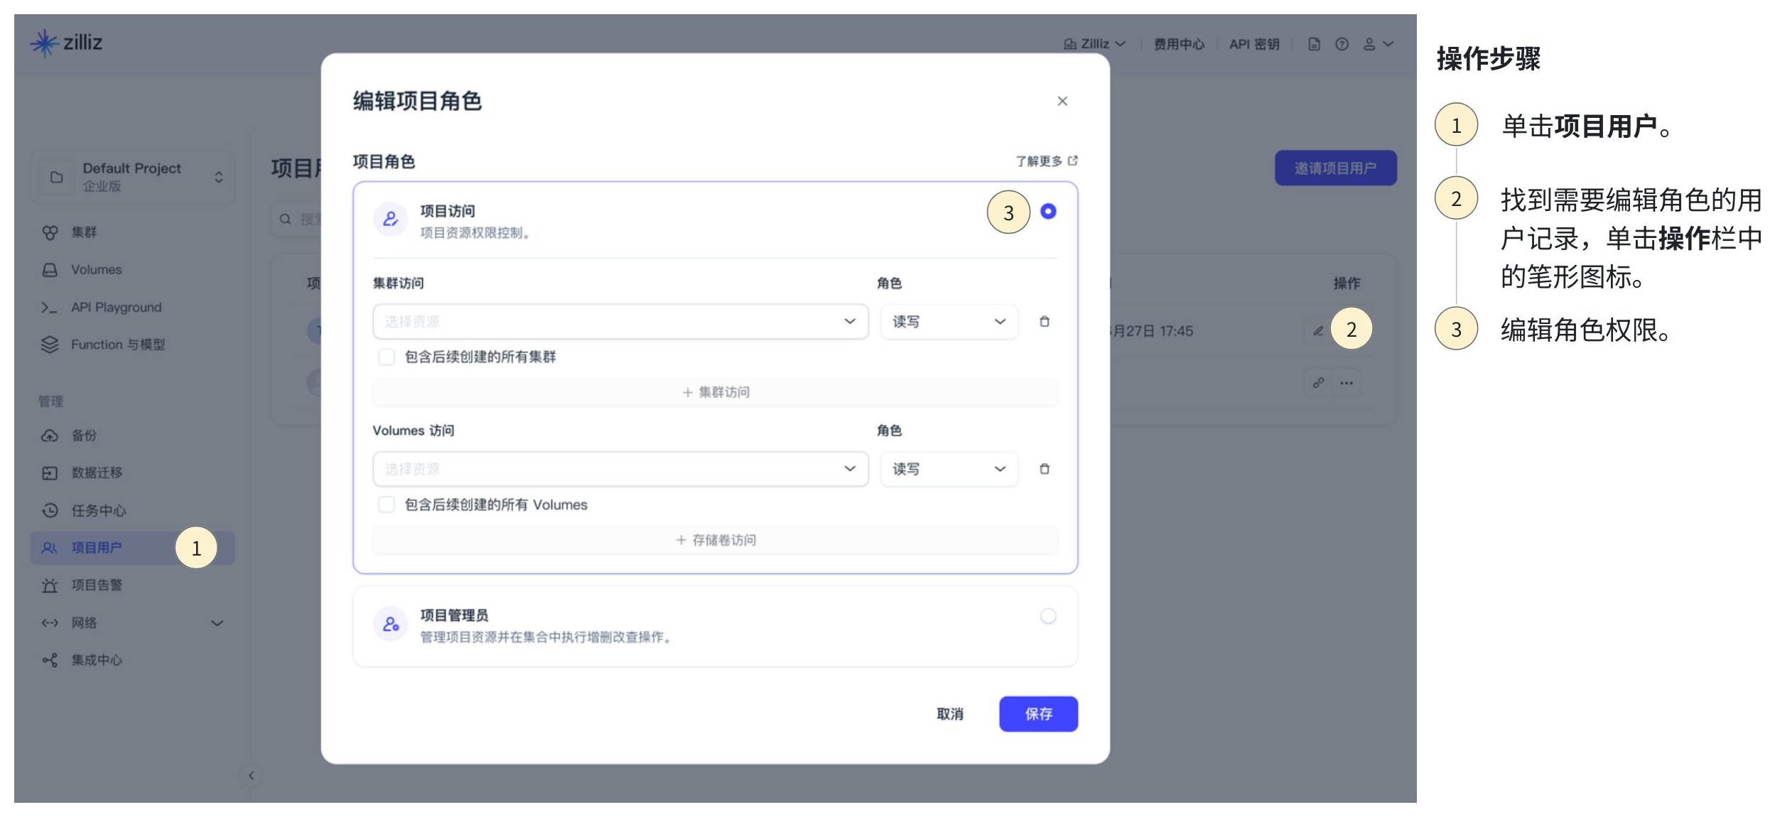Check 包含后续创建的所有集群 checkbox
The image size is (1775, 817).
(386, 357)
